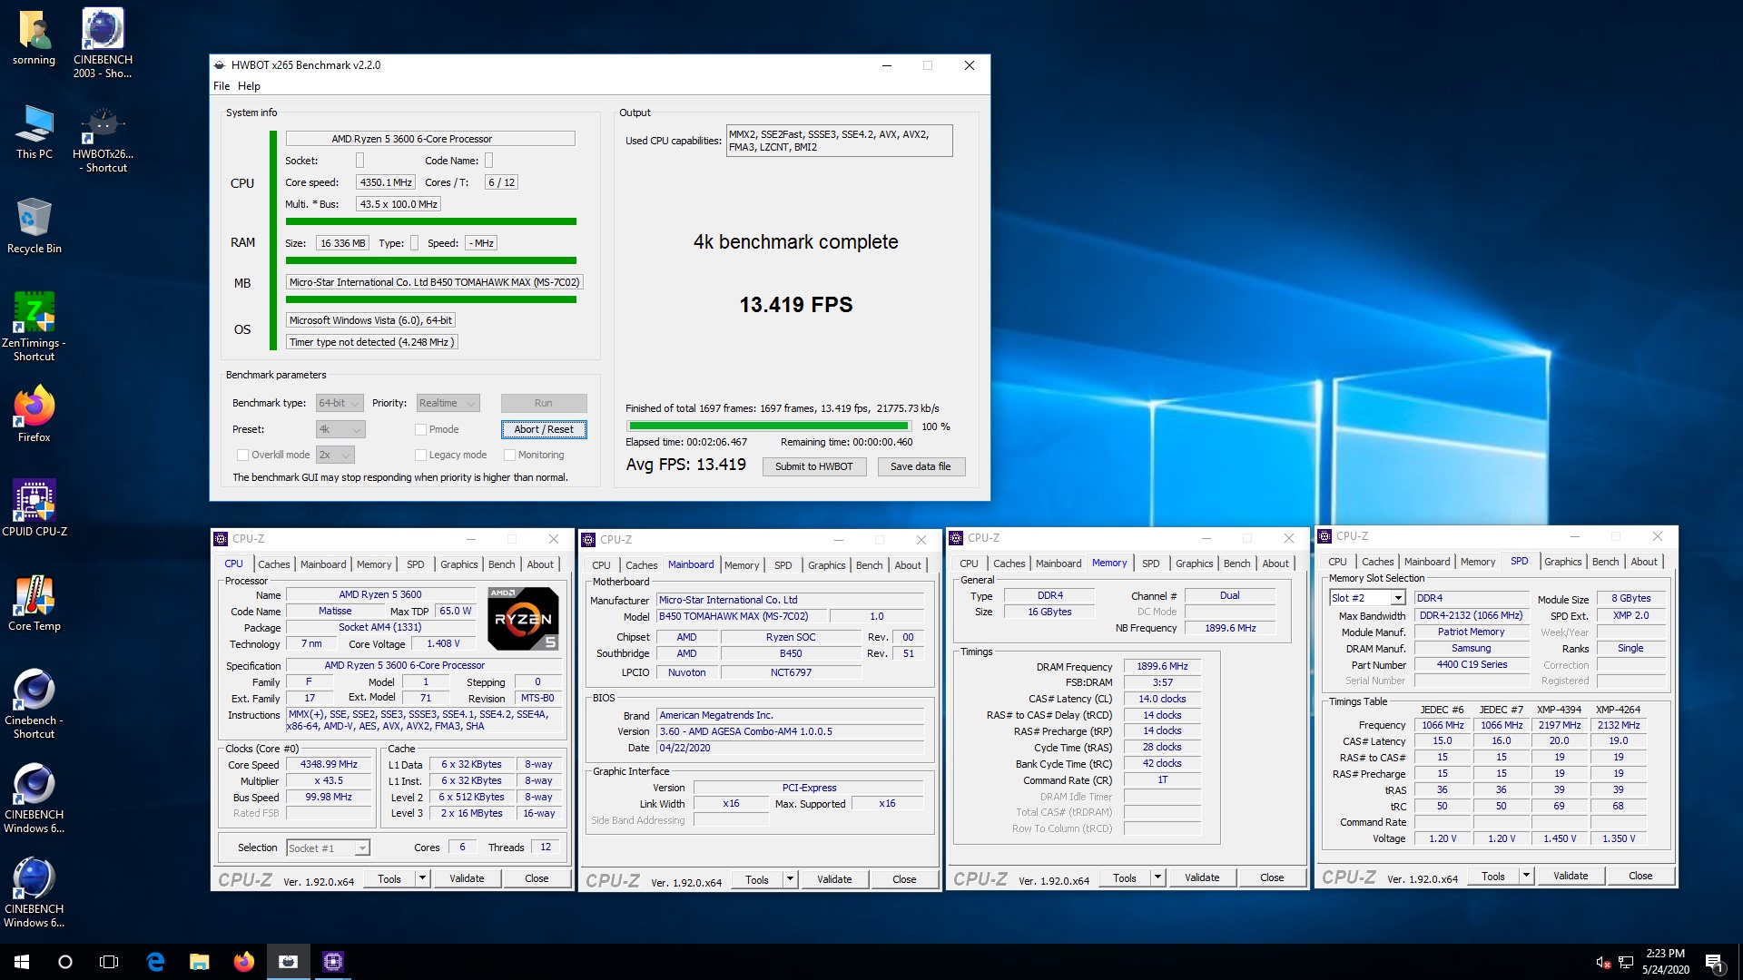Open the Benchmark type 64-bit dropdown

(x=340, y=403)
